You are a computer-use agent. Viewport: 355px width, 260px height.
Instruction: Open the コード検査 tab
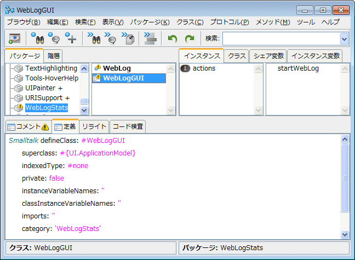tap(128, 126)
